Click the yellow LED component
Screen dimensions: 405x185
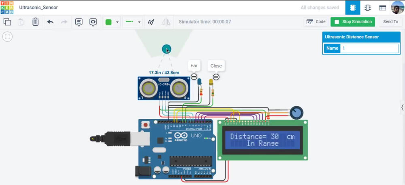(211, 82)
